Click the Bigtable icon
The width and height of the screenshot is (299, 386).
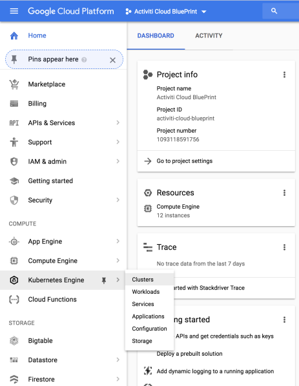coord(14,341)
